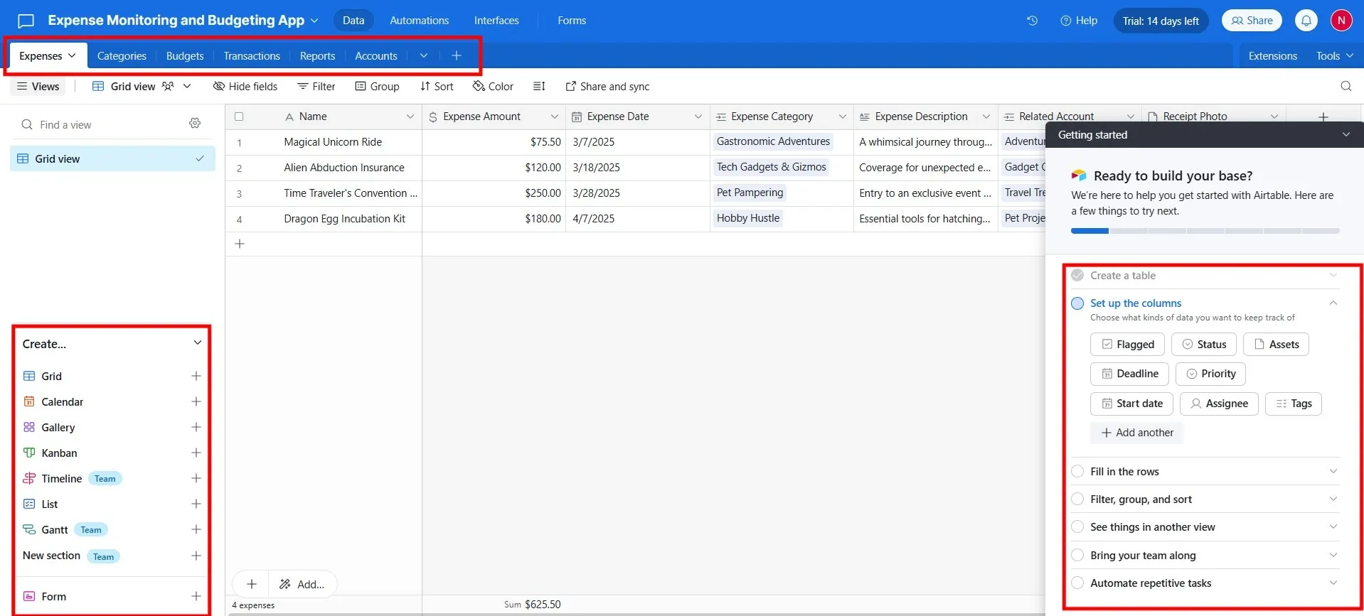The height and width of the screenshot is (616, 1364).
Task: Open the search magnifier in toolbar
Action: tap(1346, 86)
